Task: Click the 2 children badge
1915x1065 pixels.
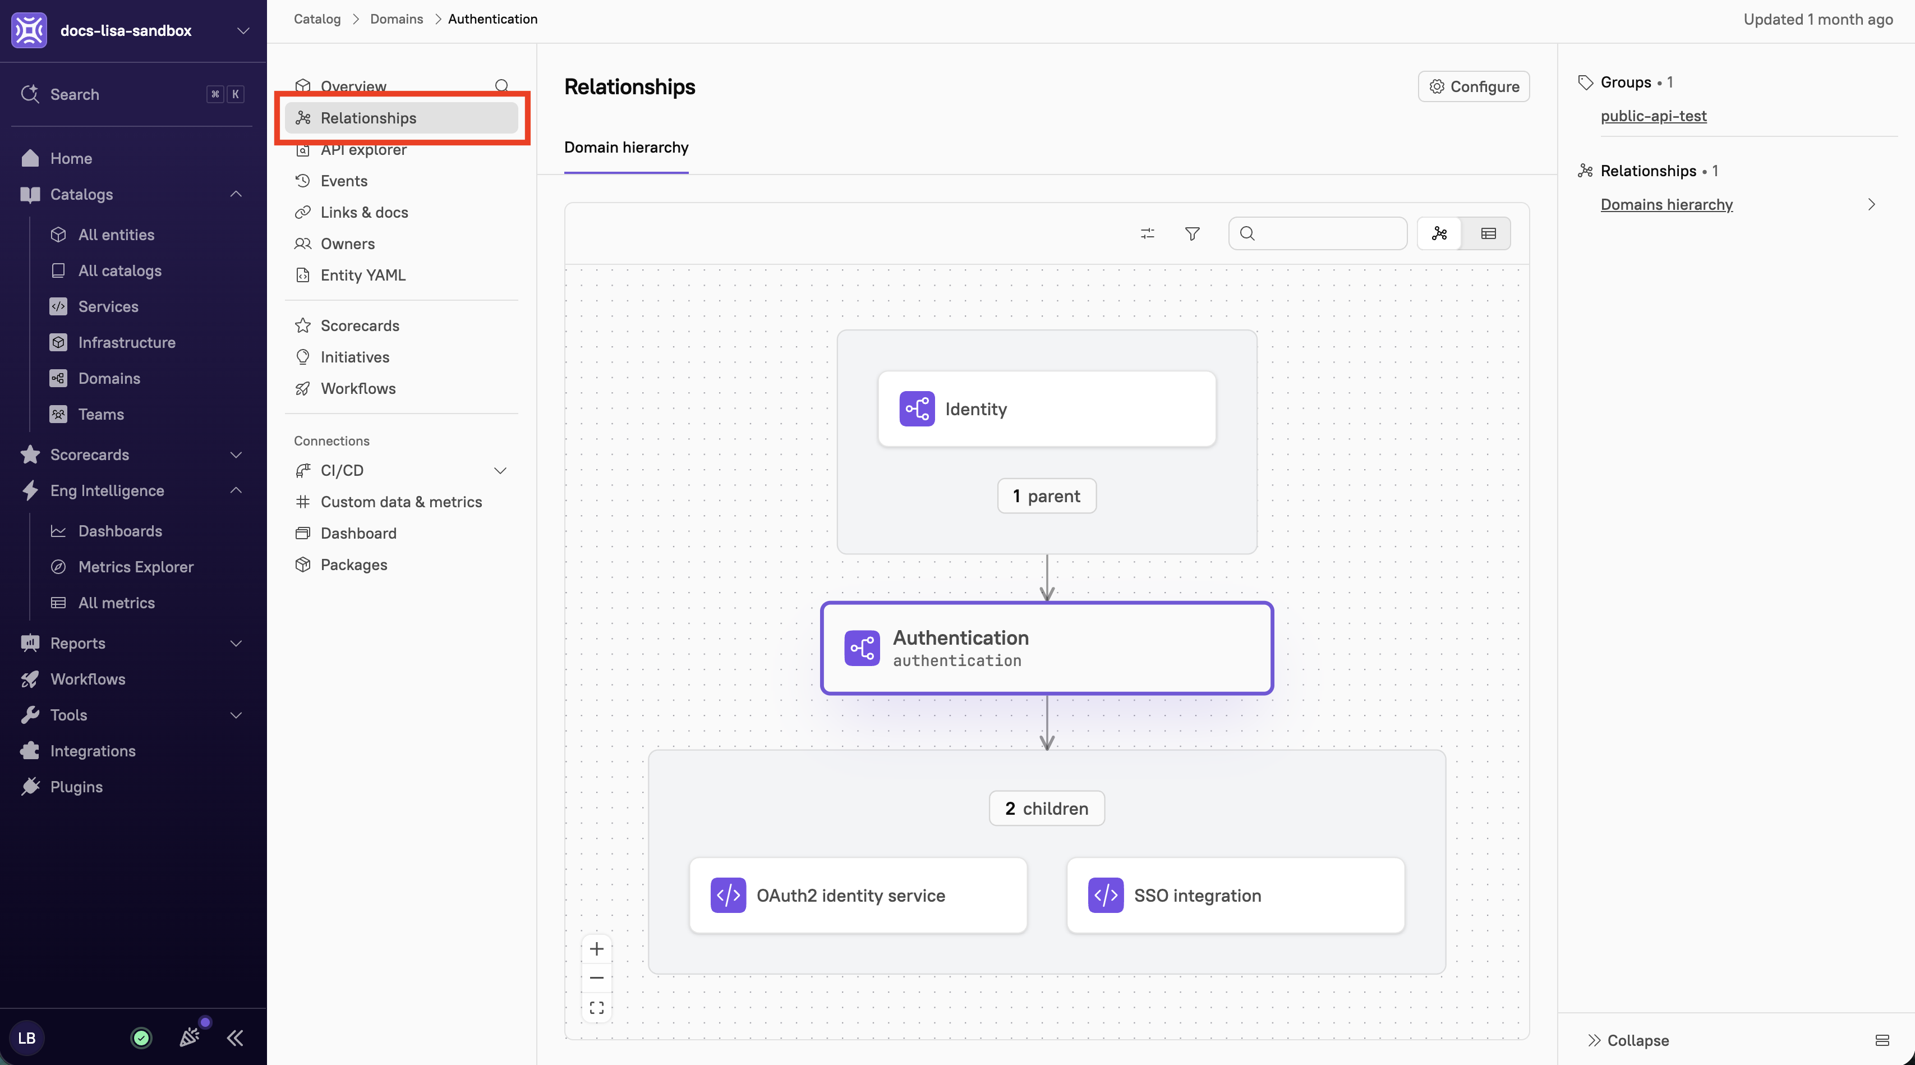Action: [x=1047, y=809]
